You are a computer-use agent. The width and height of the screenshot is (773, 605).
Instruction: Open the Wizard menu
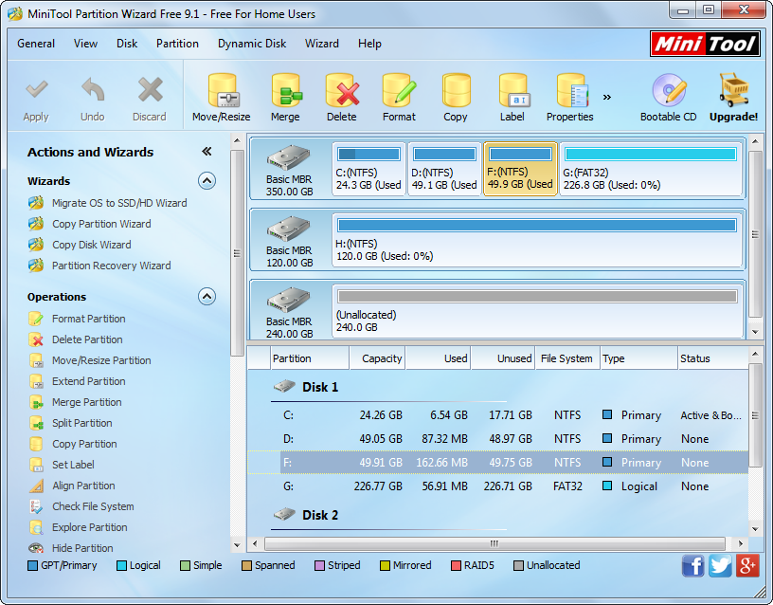(x=322, y=44)
